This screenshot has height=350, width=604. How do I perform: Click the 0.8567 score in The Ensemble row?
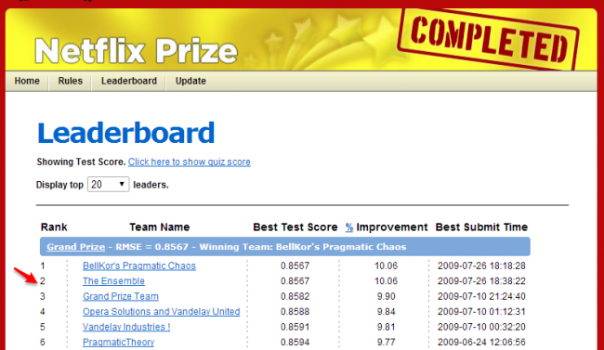point(295,281)
